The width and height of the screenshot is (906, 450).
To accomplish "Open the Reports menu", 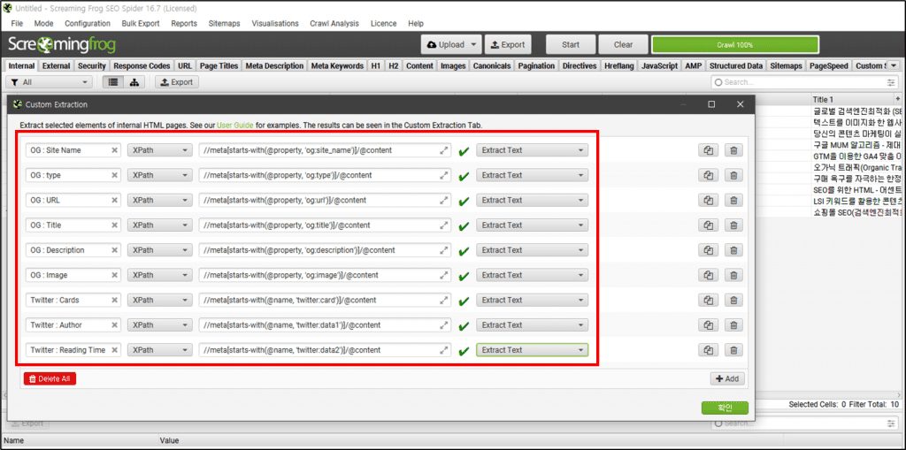I will pos(184,23).
